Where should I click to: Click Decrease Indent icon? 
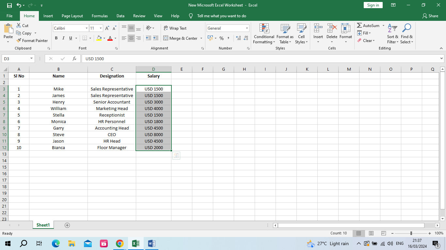tap(149, 38)
